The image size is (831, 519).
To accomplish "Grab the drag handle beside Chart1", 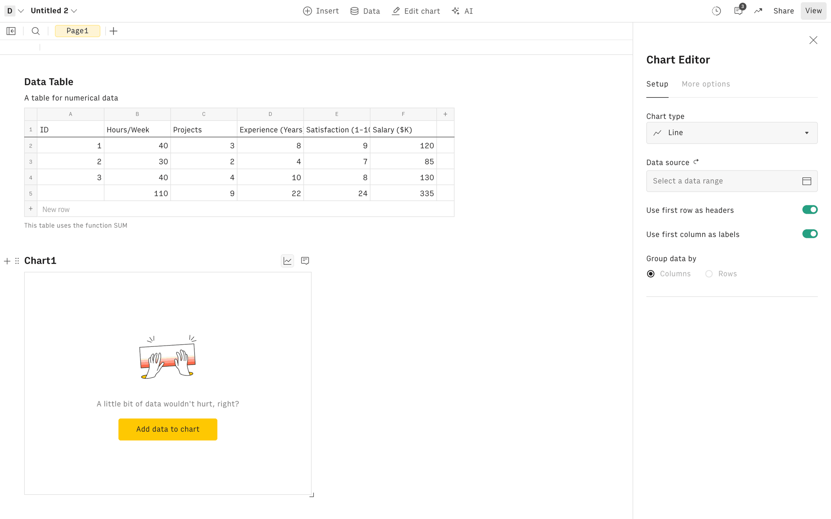I will pos(17,261).
